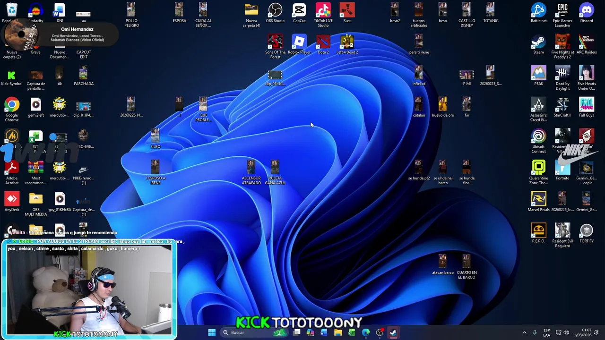This screenshot has height=340, width=605.
Task: Open the R.E.P.O. game shortcut
Action: (539, 234)
